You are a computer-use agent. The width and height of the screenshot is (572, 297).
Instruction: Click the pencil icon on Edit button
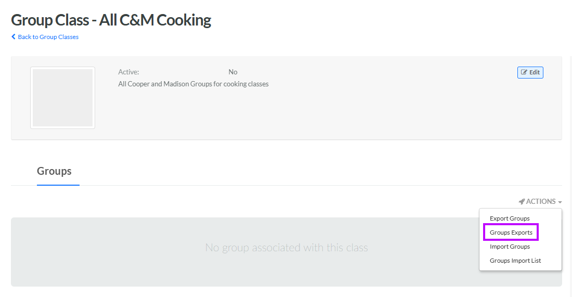point(524,72)
